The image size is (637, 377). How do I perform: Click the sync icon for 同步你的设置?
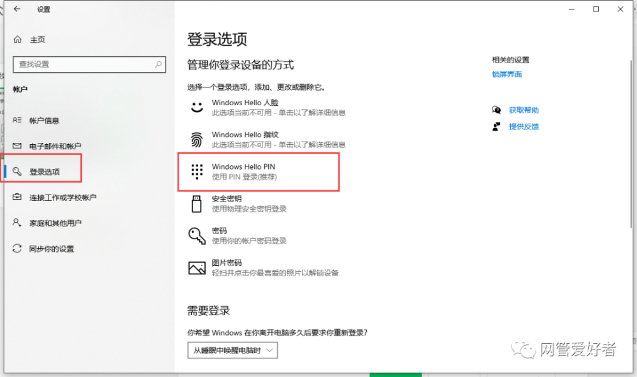(17, 248)
